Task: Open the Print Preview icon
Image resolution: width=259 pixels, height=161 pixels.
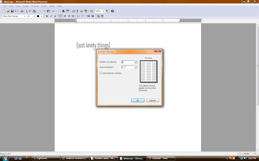Action: pyautogui.click(x=26, y=11)
